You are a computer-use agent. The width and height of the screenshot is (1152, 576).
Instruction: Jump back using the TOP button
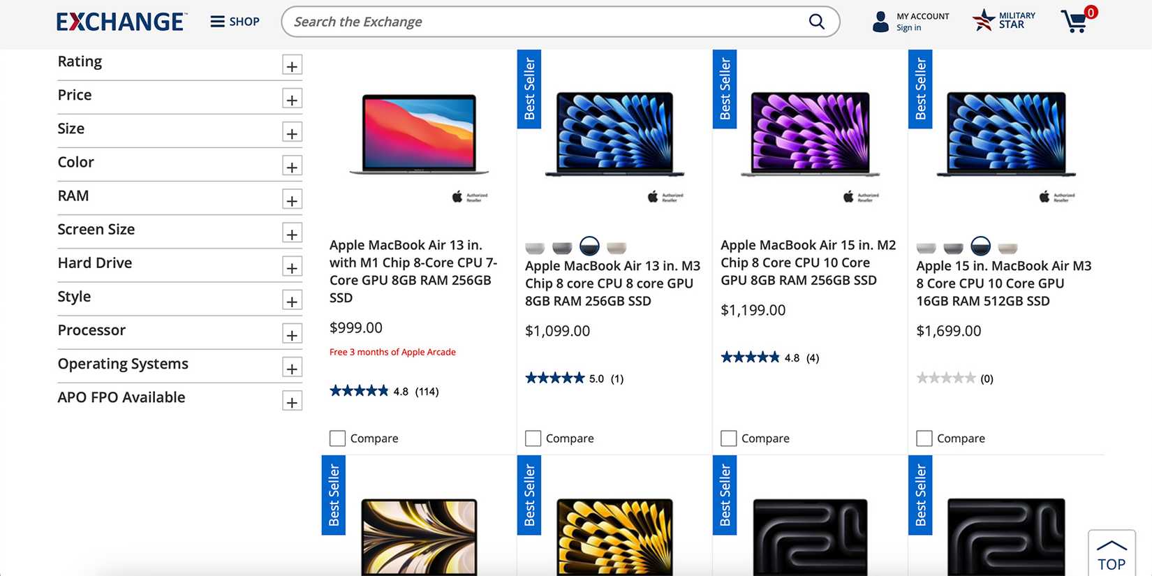click(x=1112, y=554)
